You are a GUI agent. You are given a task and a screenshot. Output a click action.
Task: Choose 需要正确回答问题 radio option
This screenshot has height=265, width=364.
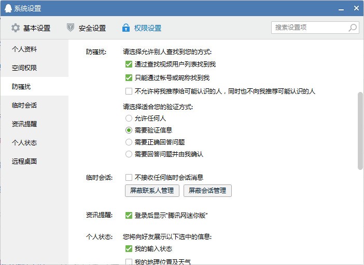(129, 142)
